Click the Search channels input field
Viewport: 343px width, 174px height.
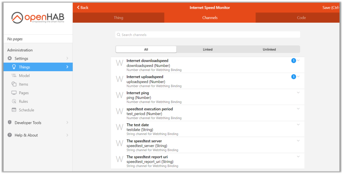point(208,35)
